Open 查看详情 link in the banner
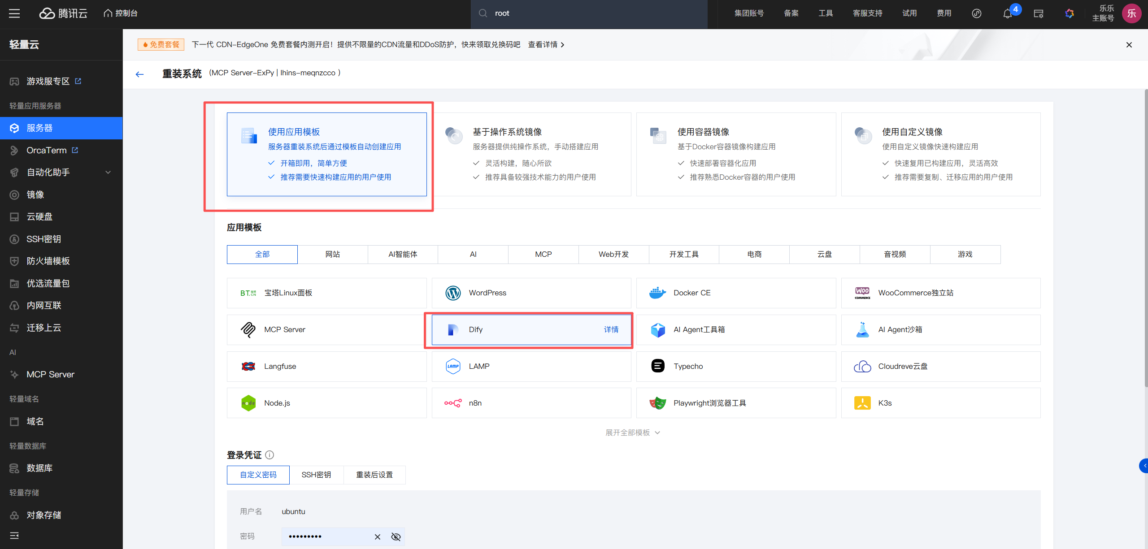This screenshot has height=549, width=1148. click(546, 45)
